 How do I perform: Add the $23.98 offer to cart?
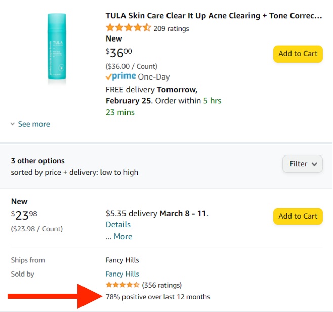298,216
